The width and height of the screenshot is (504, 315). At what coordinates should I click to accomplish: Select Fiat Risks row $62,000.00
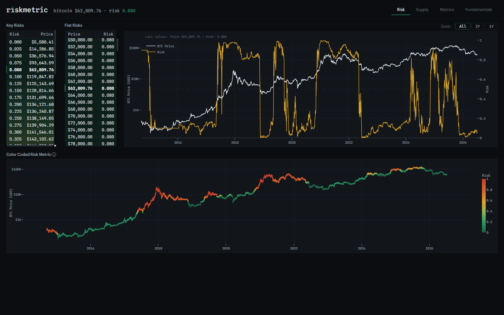[91, 82]
